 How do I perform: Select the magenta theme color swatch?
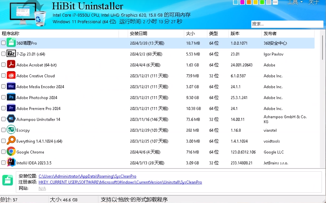tap(242, 2)
